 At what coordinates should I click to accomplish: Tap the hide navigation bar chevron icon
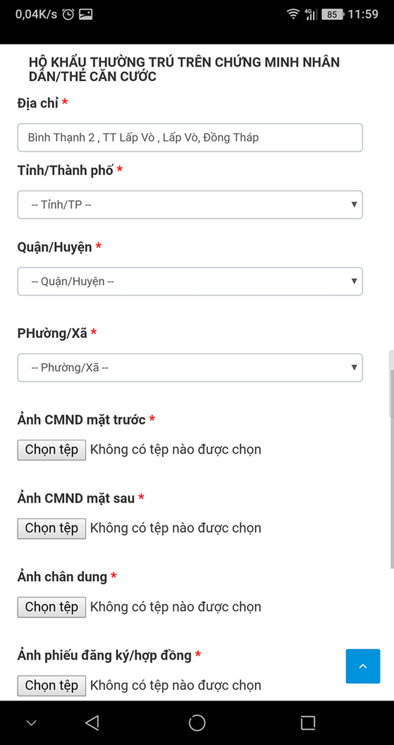coord(31,723)
